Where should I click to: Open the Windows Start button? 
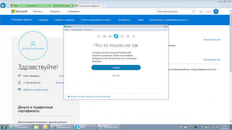click(4, 127)
